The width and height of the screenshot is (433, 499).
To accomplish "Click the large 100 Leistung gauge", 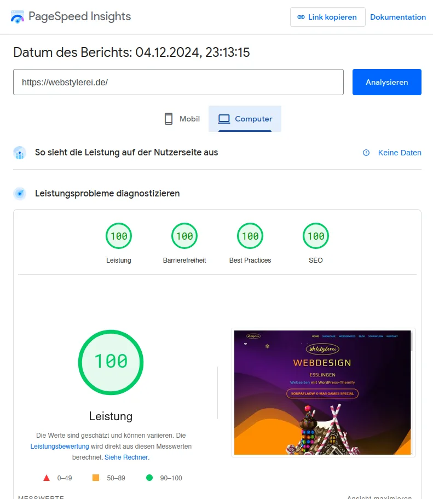I will (x=111, y=362).
